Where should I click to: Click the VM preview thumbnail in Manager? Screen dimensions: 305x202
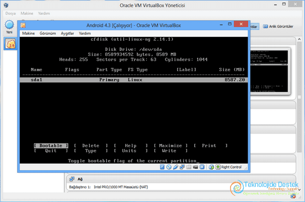point(269,71)
